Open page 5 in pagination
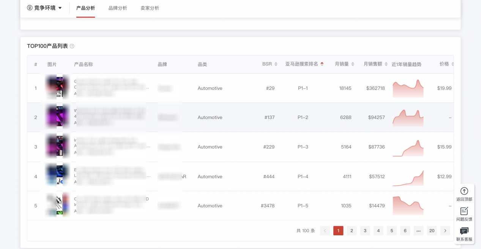The image size is (481, 249). click(391, 231)
